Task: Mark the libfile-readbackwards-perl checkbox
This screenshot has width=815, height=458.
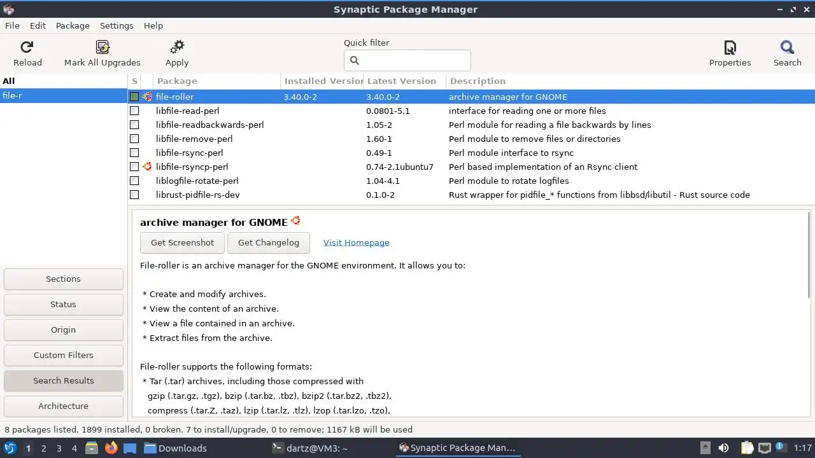Action: pyautogui.click(x=134, y=125)
